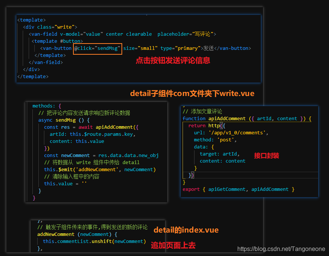Image resolution: width=329 pixels, height=256 pixels.
Task: Click the data: { line
Action: [204, 147]
